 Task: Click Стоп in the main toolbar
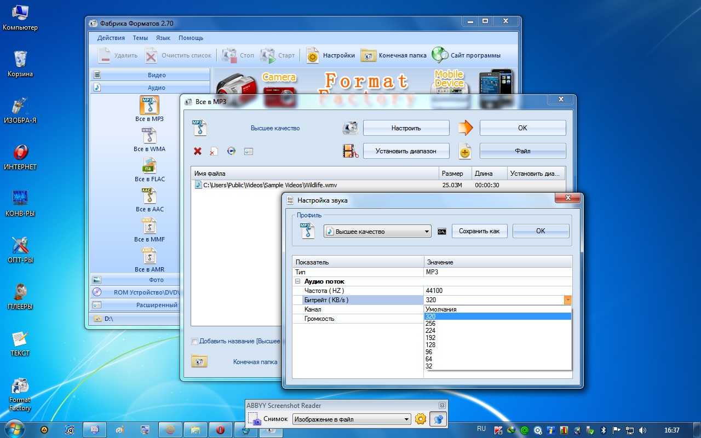[238, 55]
